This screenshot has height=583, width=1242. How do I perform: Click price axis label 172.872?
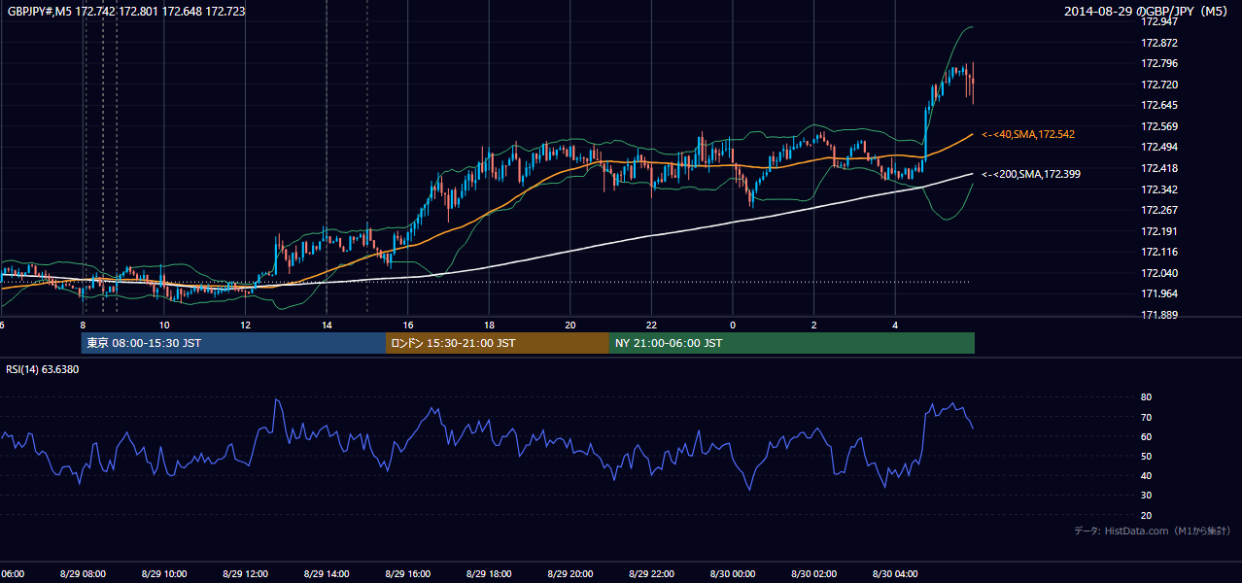[1159, 43]
